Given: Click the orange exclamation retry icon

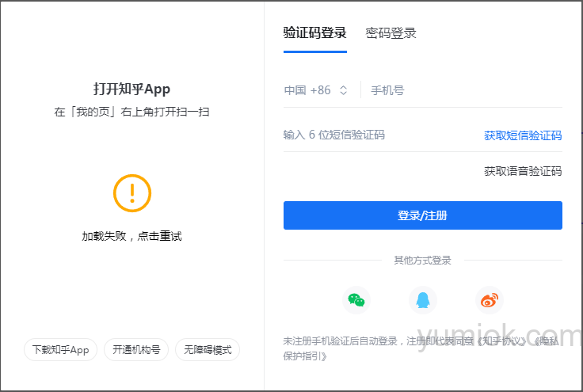Looking at the screenshot, I should point(132,193).
